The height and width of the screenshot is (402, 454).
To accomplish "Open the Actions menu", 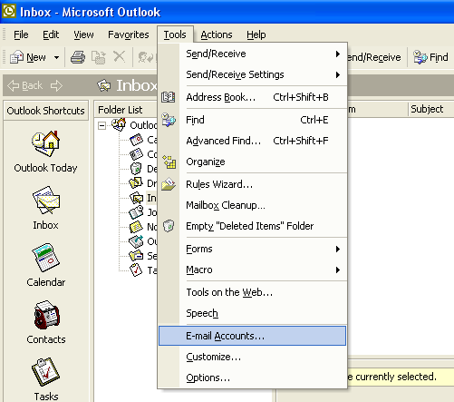I will tap(217, 34).
